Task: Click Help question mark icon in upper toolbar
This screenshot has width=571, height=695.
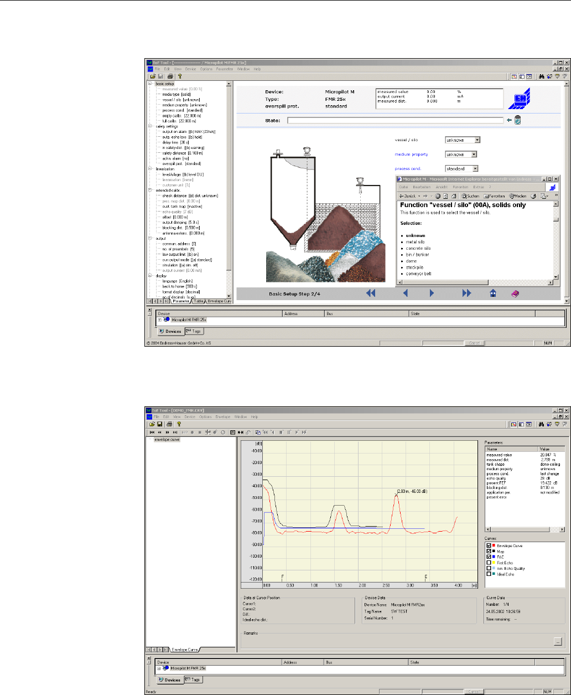Action: [180, 76]
